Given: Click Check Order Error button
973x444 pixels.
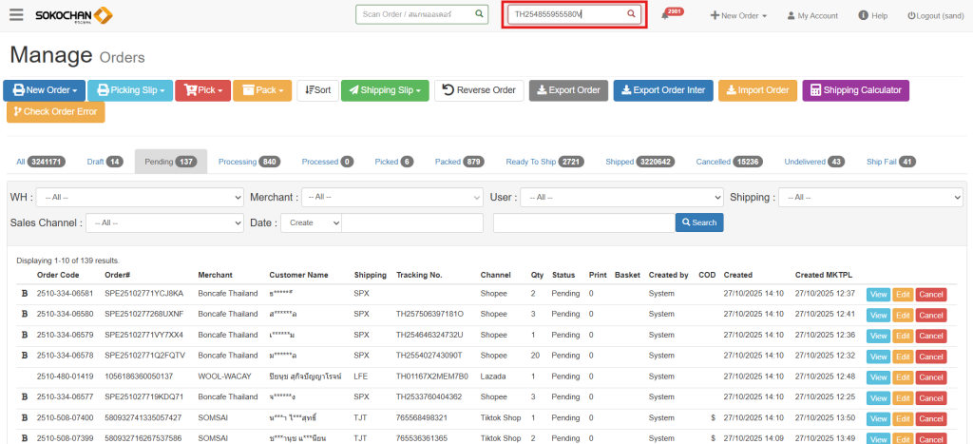Looking at the screenshot, I should 55,112.
